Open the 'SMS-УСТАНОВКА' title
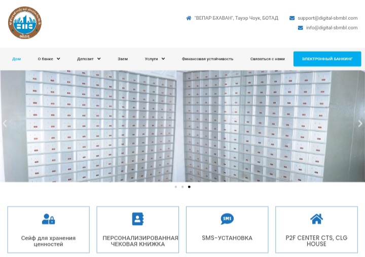This screenshot has height=257, width=365. 227,238
